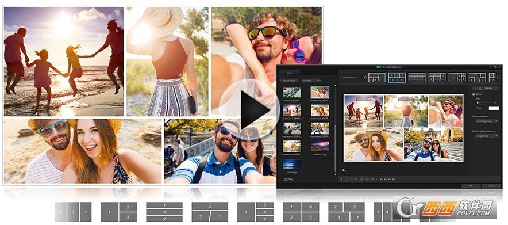The height and width of the screenshot is (225, 508).
Task: Open the All Media filter dropdown
Action: coord(311,80)
